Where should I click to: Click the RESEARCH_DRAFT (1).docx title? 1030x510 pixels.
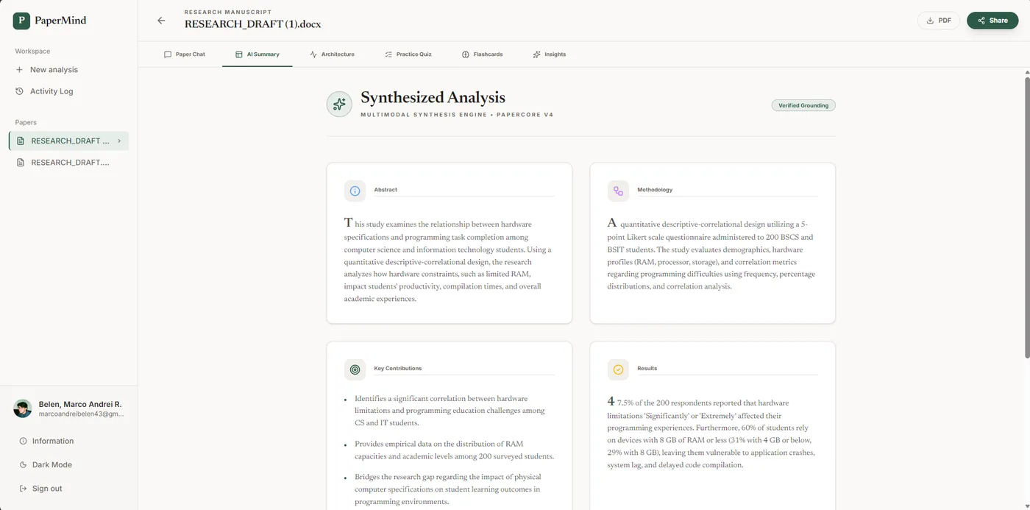pyautogui.click(x=252, y=24)
